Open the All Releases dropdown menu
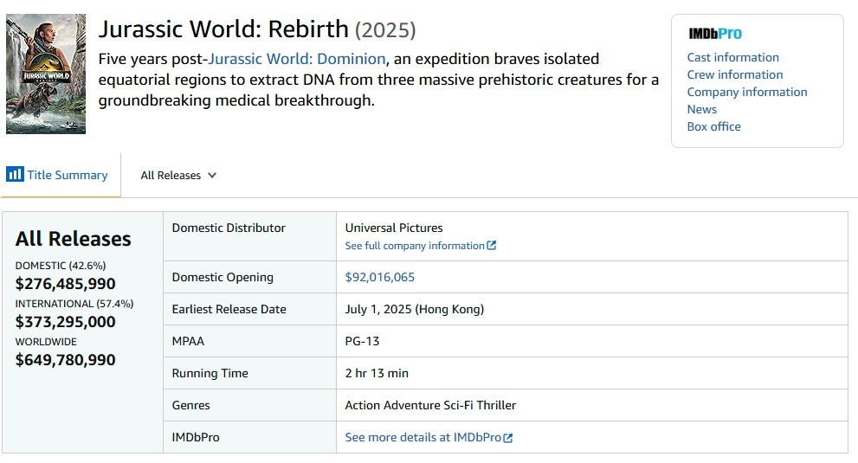Image resolution: width=858 pixels, height=463 pixels. pyautogui.click(x=178, y=175)
